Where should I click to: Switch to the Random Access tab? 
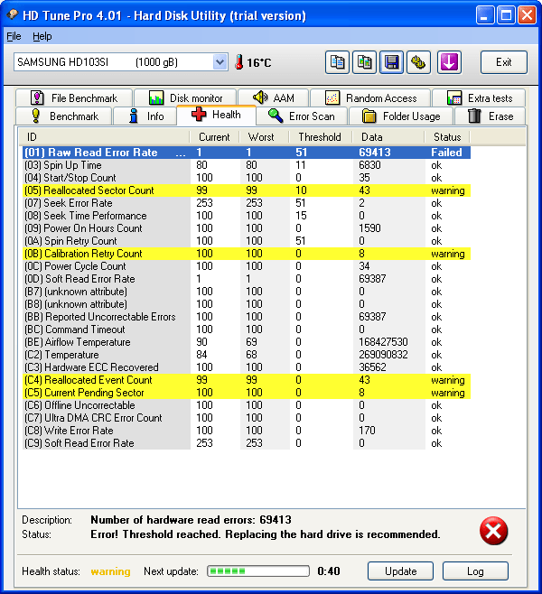(x=370, y=97)
